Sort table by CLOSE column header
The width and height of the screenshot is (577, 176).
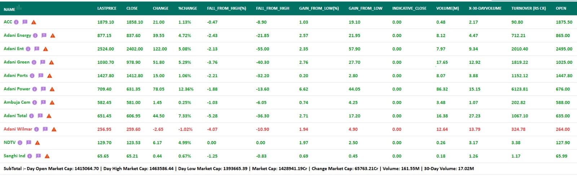pos(132,8)
